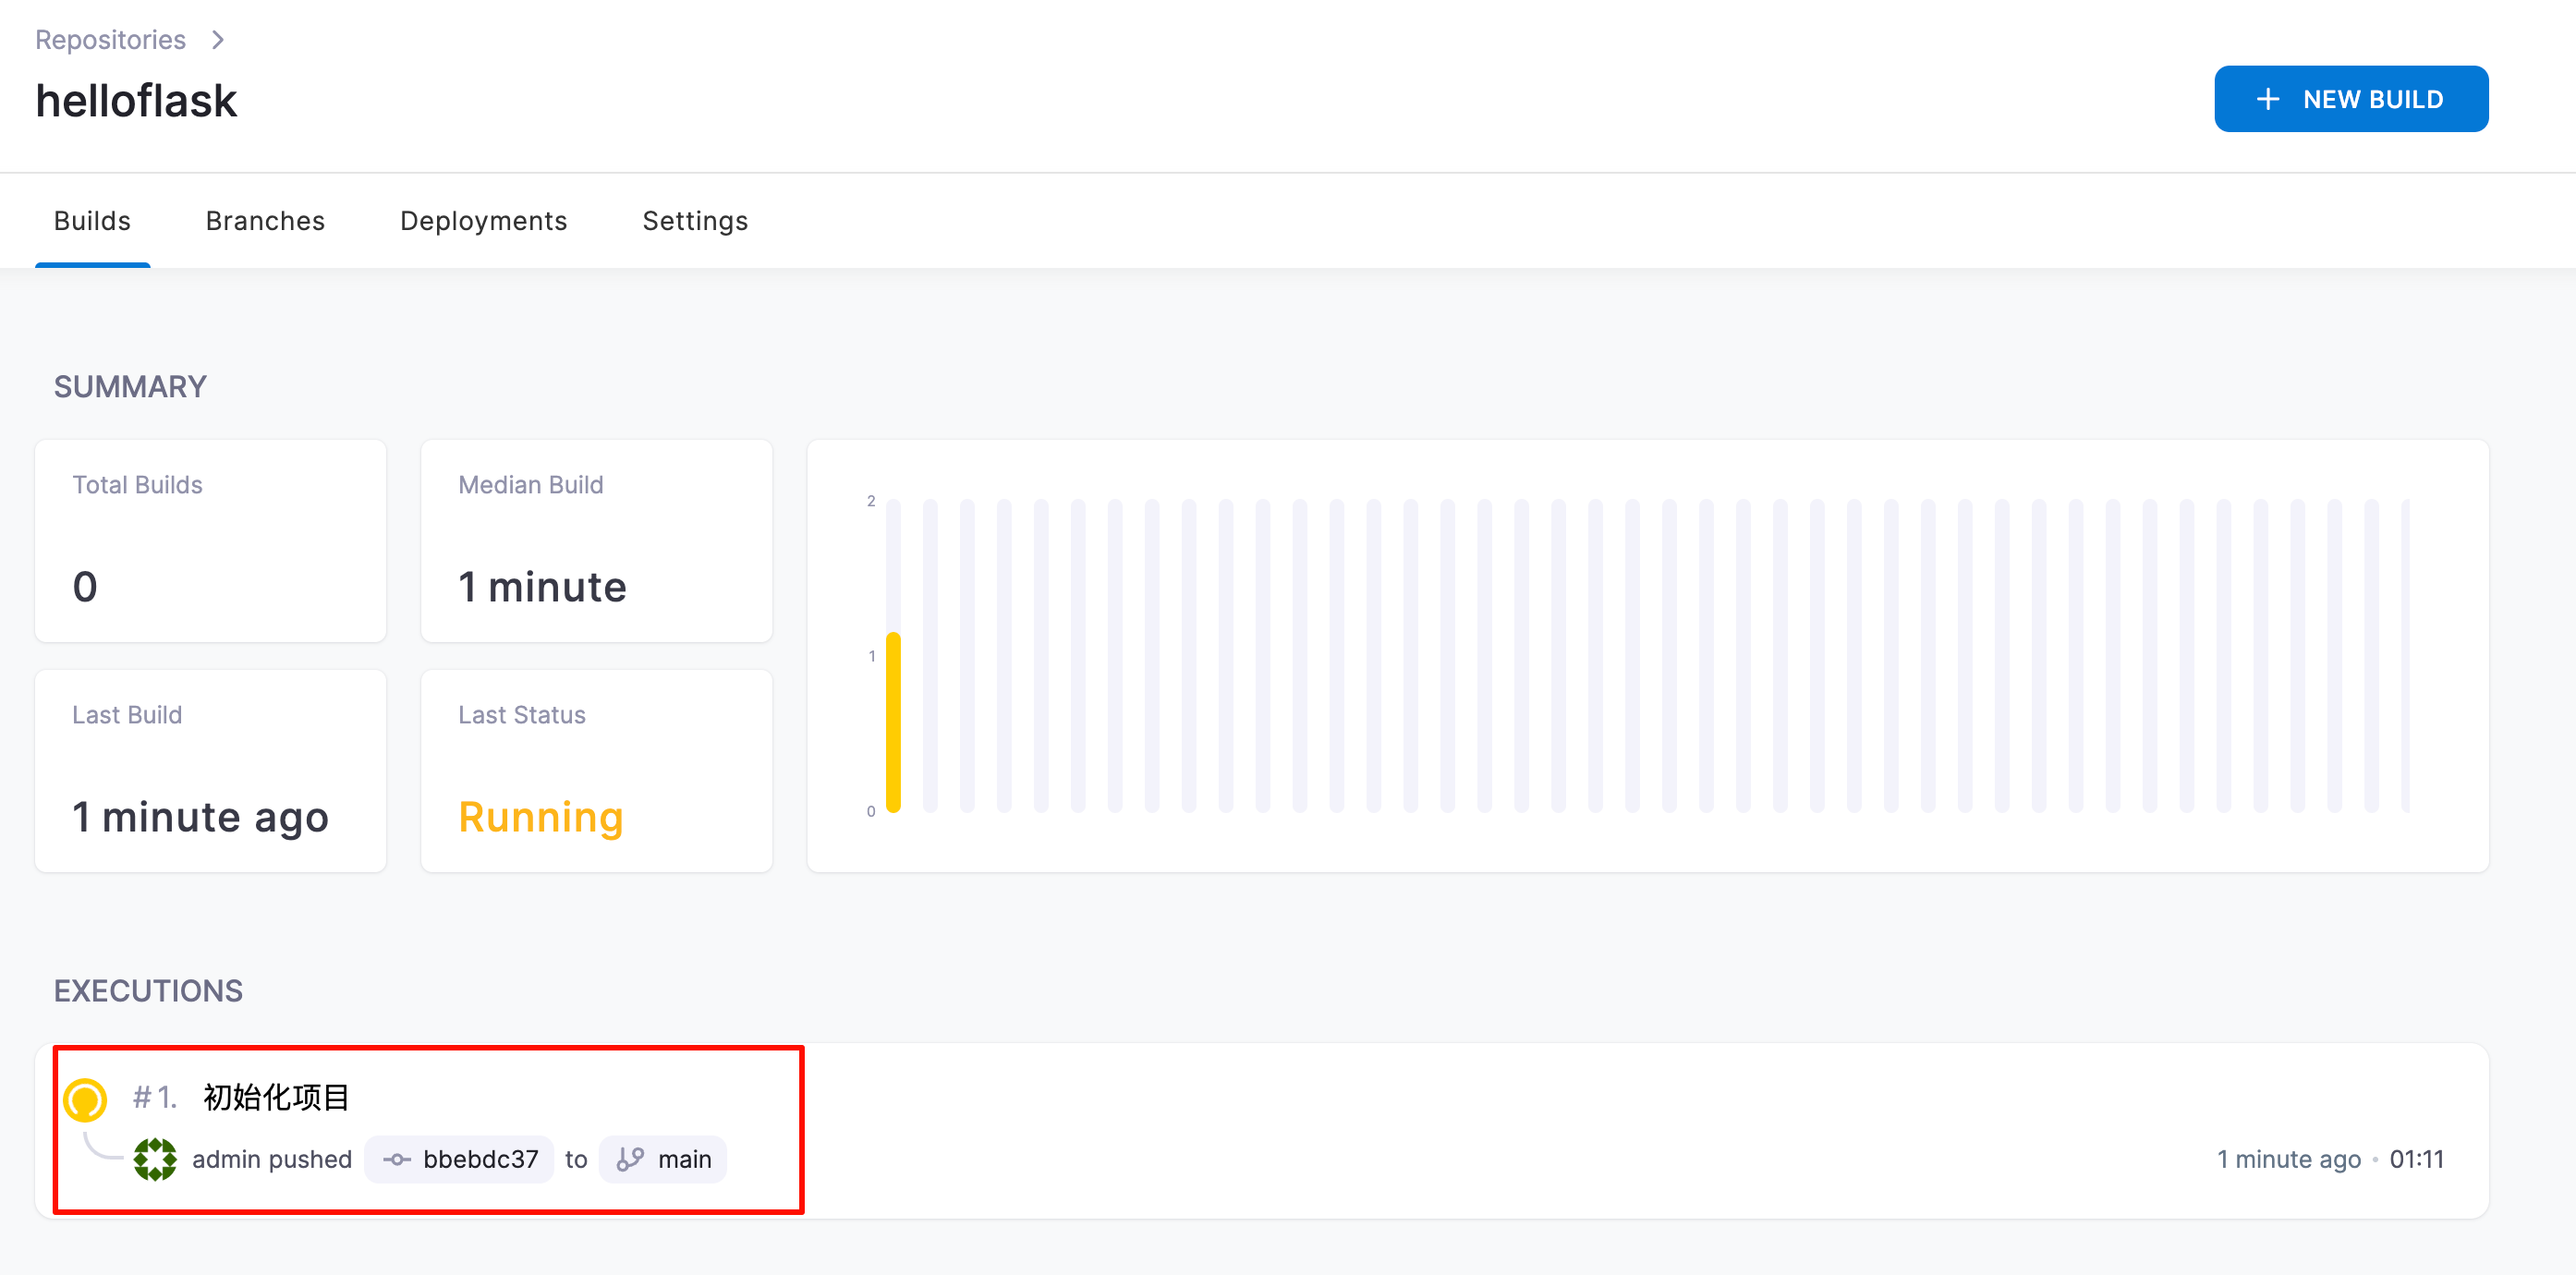This screenshot has height=1275, width=2576.
Task: Open the Repositories breadcrumb link
Action: [110, 40]
